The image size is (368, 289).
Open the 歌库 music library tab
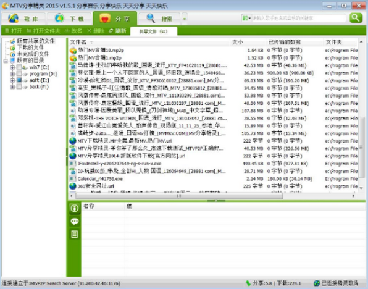(23, 19)
